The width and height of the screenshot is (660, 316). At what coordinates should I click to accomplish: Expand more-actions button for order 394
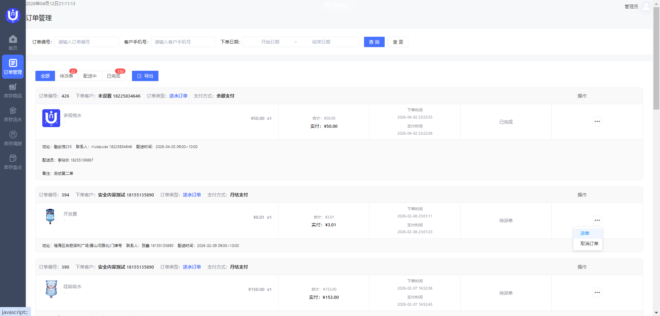tap(597, 221)
